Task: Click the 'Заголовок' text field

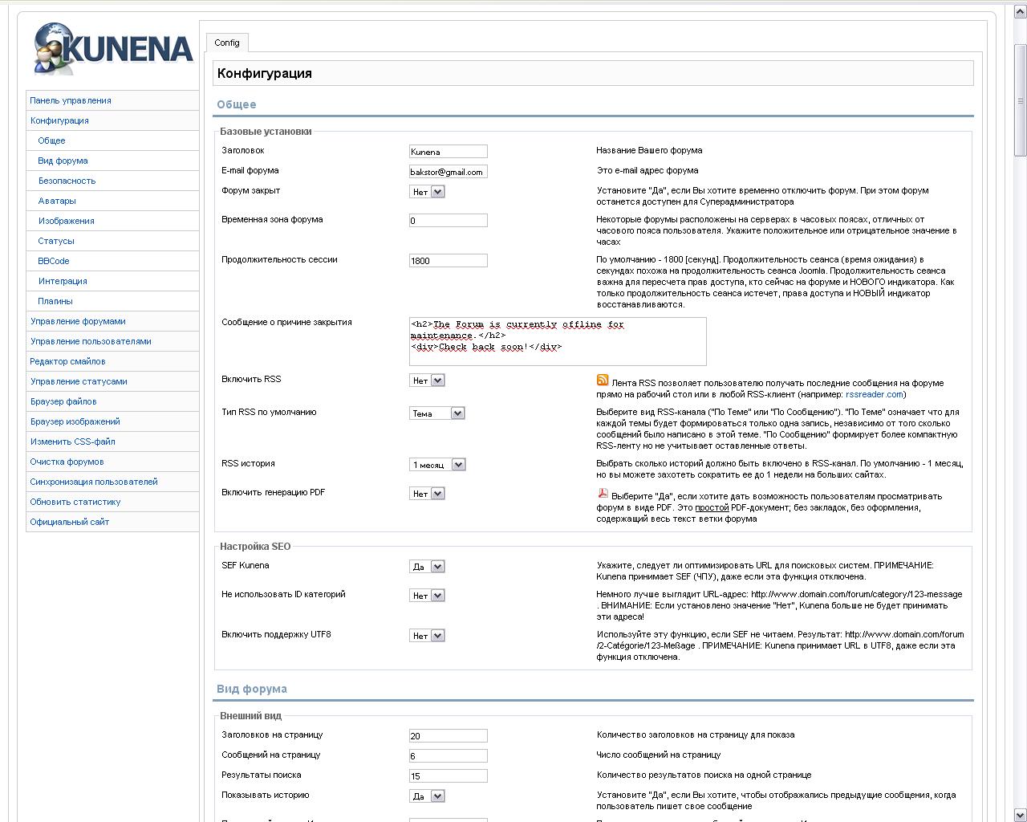Action: tap(448, 152)
